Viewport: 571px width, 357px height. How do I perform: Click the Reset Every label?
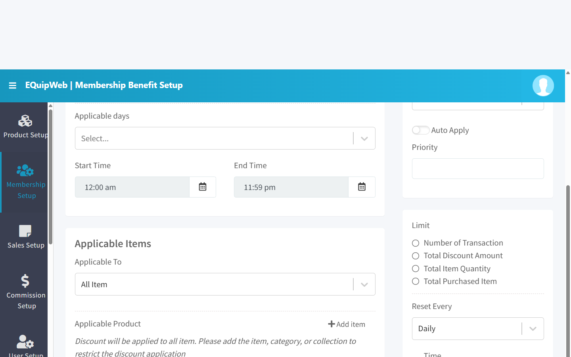point(432,306)
